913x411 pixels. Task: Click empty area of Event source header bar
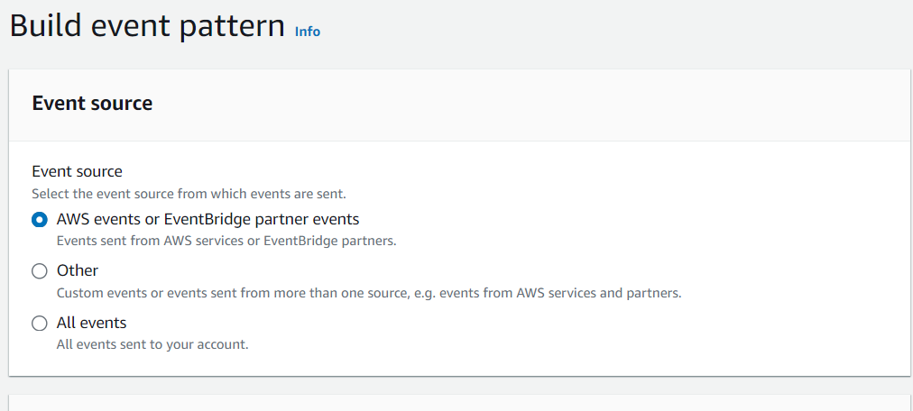coord(524,105)
